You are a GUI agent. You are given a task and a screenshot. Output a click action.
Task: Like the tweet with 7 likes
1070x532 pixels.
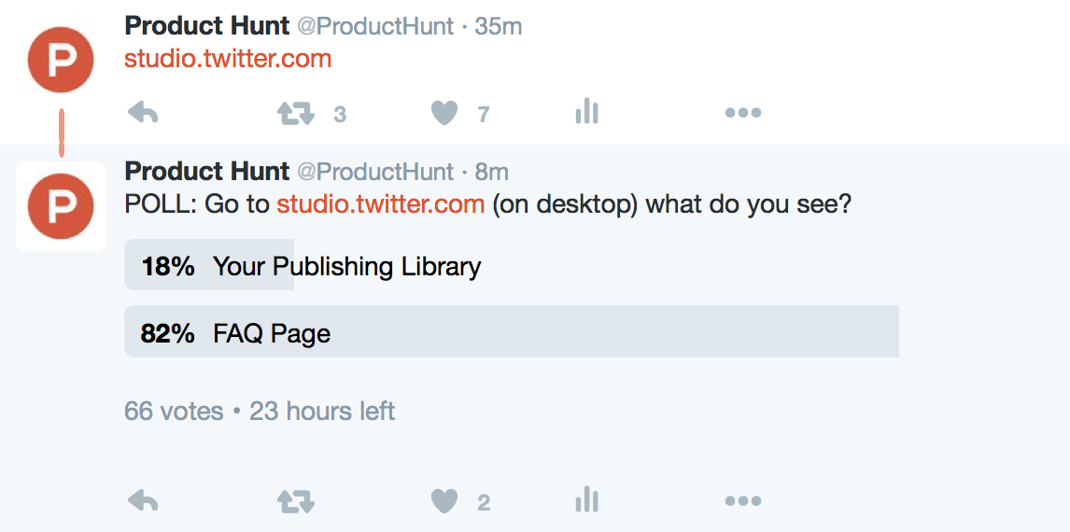pos(444,113)
